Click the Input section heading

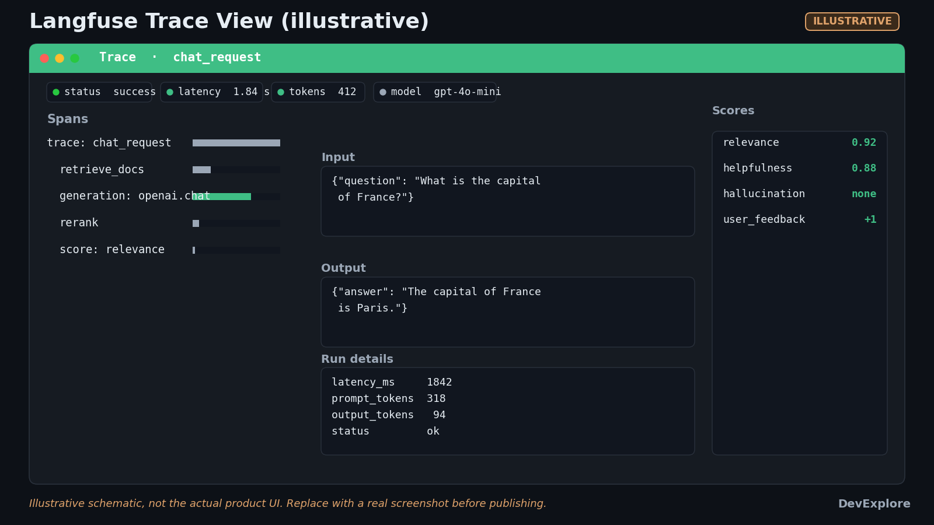(x=338, y=157)
